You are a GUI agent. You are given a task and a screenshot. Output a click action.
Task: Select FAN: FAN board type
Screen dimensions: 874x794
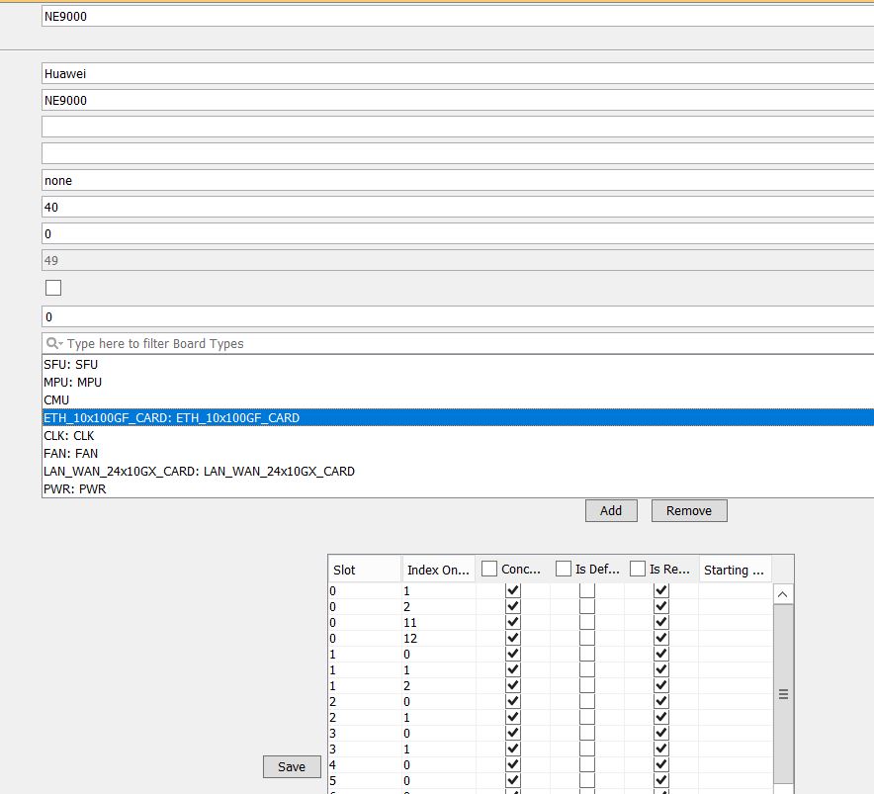point(71,454)
